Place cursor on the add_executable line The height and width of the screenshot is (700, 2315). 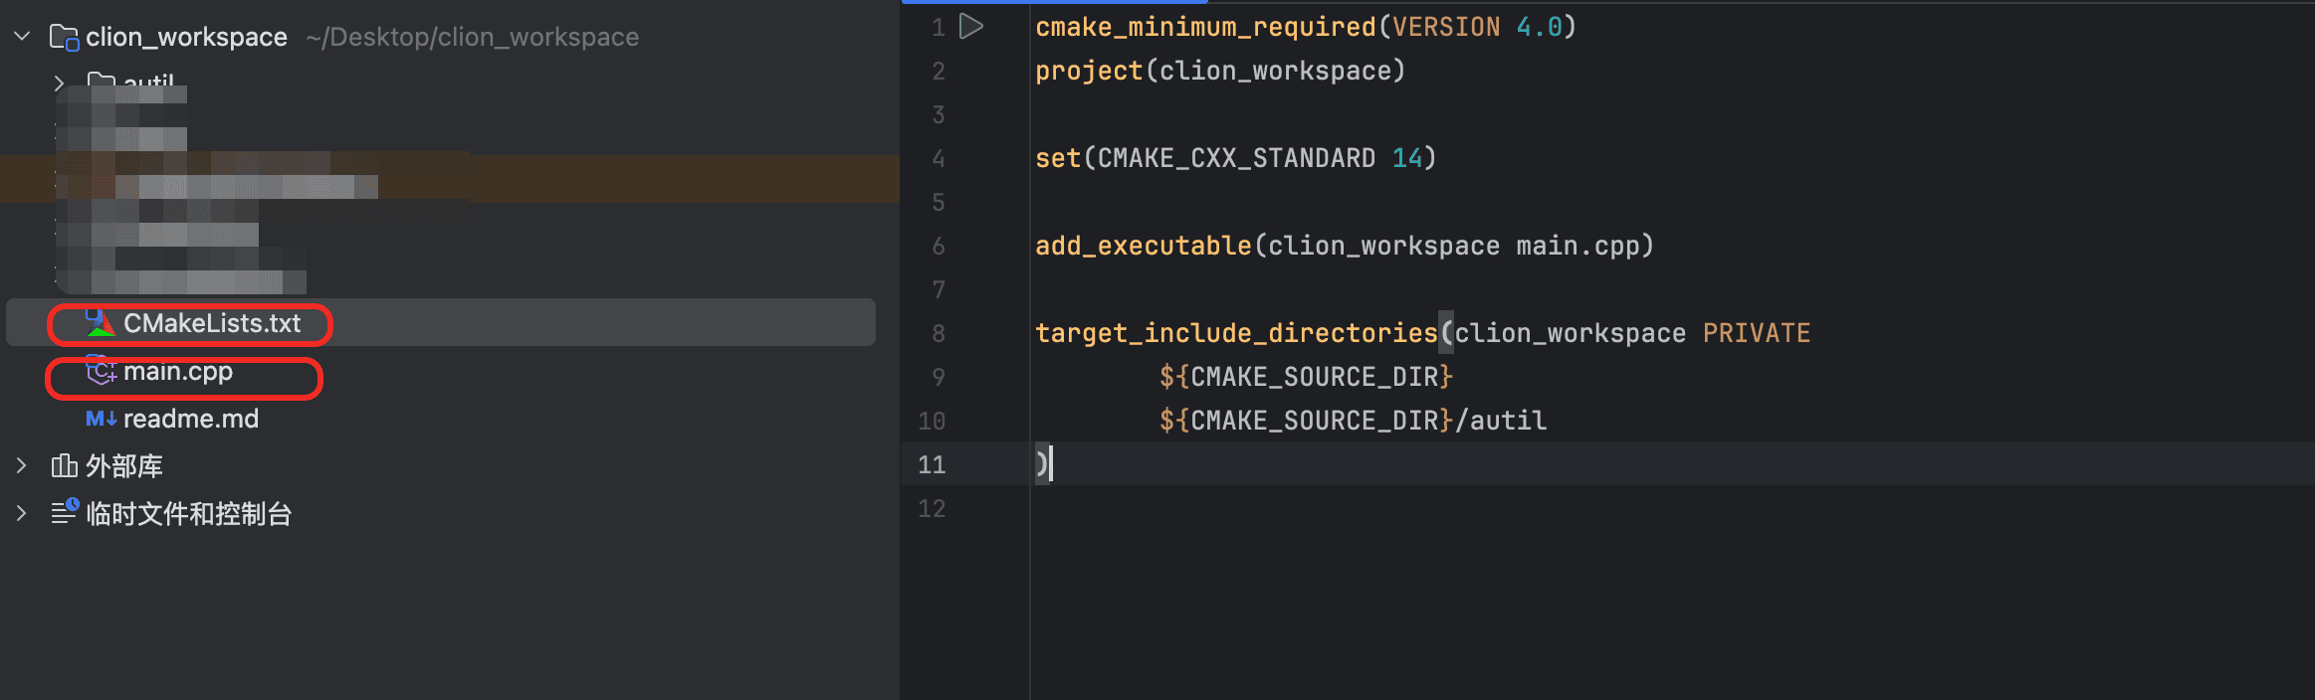click(x=1344, y=246)
